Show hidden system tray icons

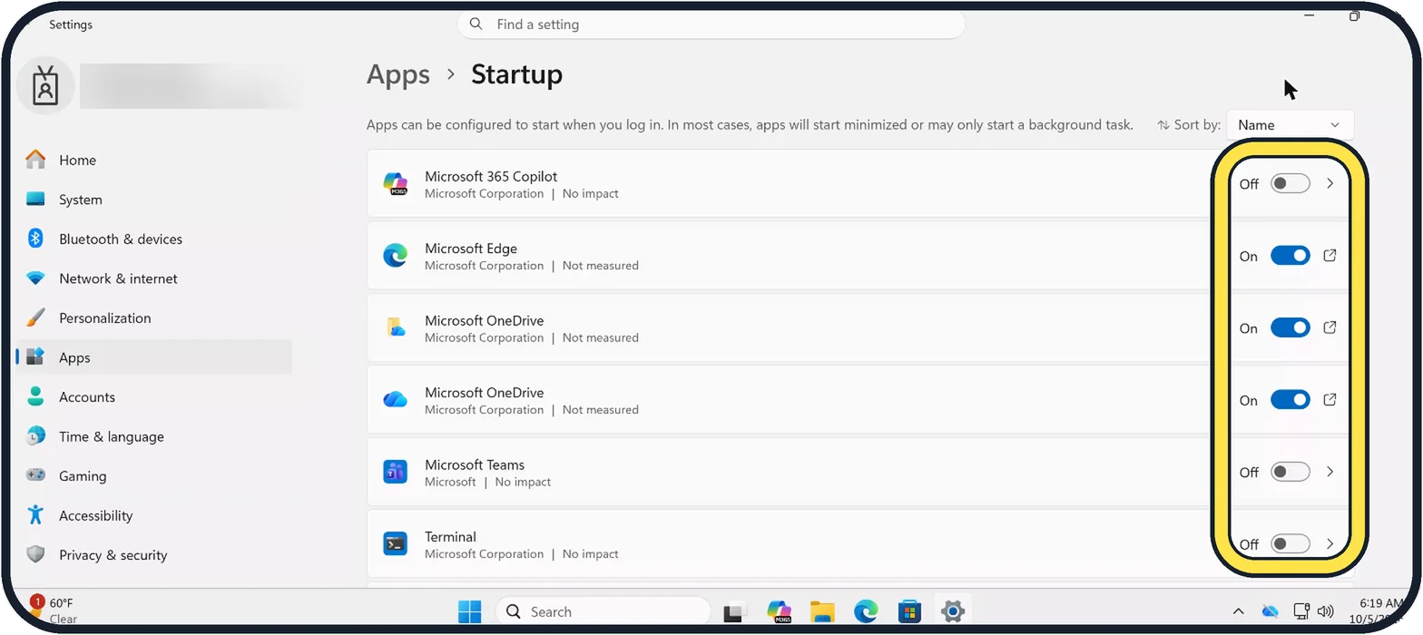click(1238, 611)
